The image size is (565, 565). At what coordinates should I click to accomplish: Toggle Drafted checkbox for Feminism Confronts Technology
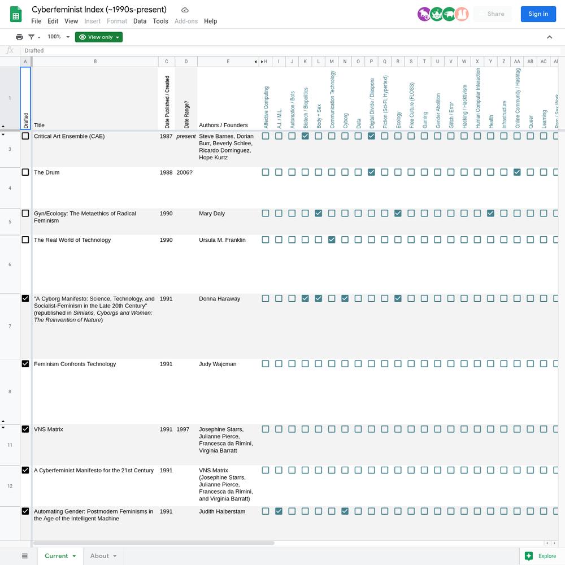click(x=25, y=364)
